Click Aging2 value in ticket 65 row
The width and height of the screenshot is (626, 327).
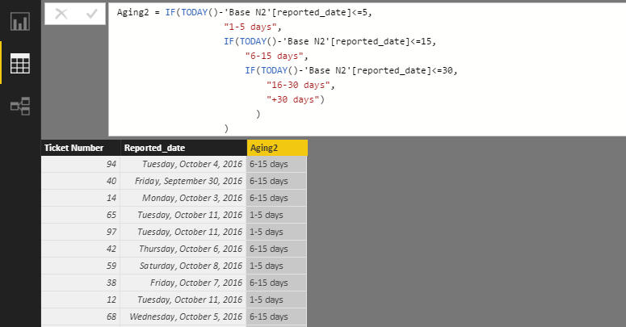pos(277,215)
